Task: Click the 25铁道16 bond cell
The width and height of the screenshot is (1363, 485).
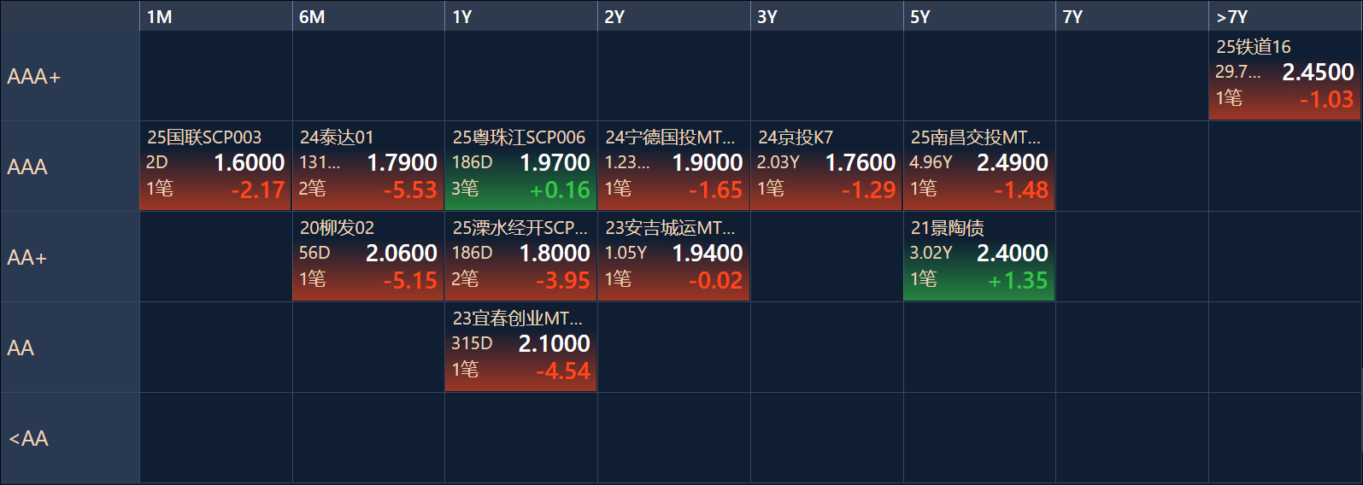Action: pyautogui.click(x=1284, y=75)
